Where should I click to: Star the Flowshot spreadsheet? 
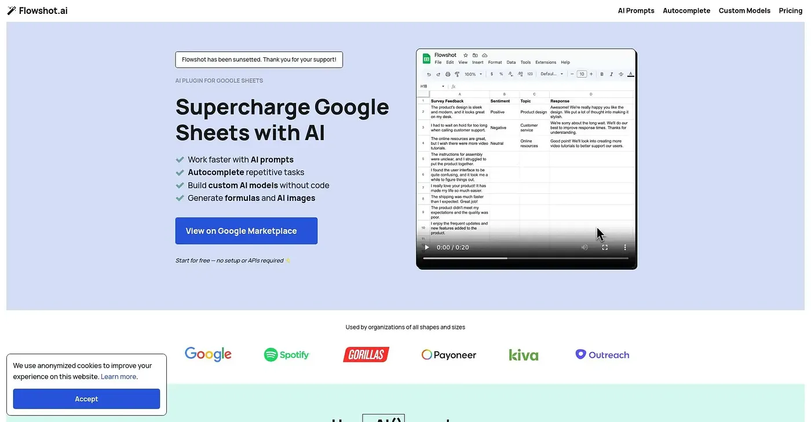coord(465,55)
